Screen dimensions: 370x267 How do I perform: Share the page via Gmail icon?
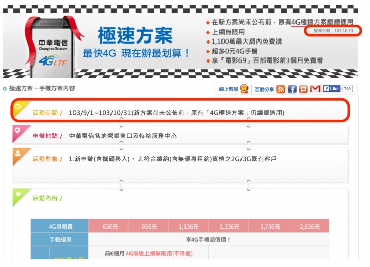[x=315, y=89]
